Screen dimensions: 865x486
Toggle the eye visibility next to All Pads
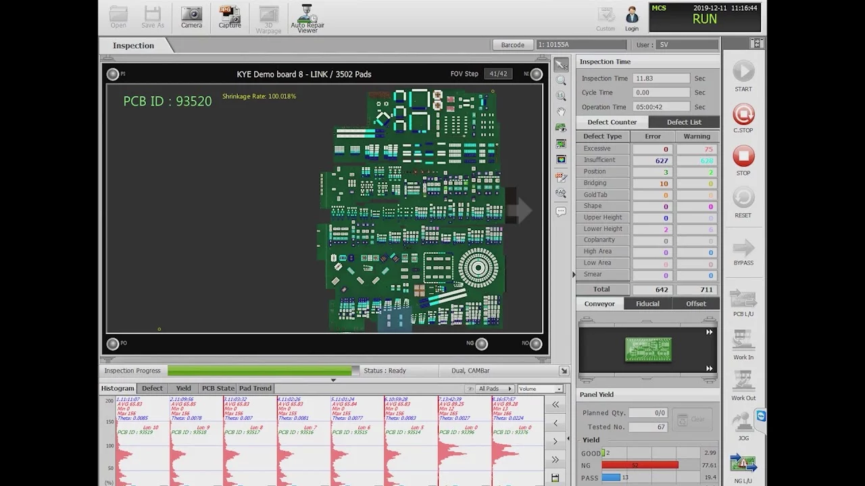pyautogui.click(x=470, y=389)
